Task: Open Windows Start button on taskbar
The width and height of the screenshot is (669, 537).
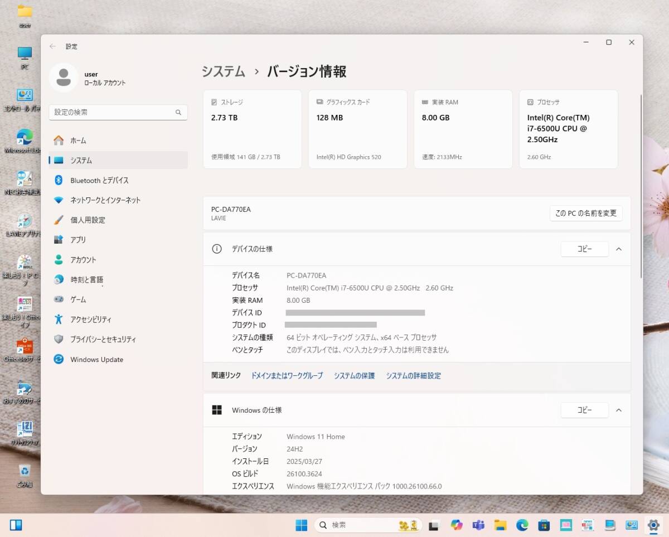Action: coord(301,525)
